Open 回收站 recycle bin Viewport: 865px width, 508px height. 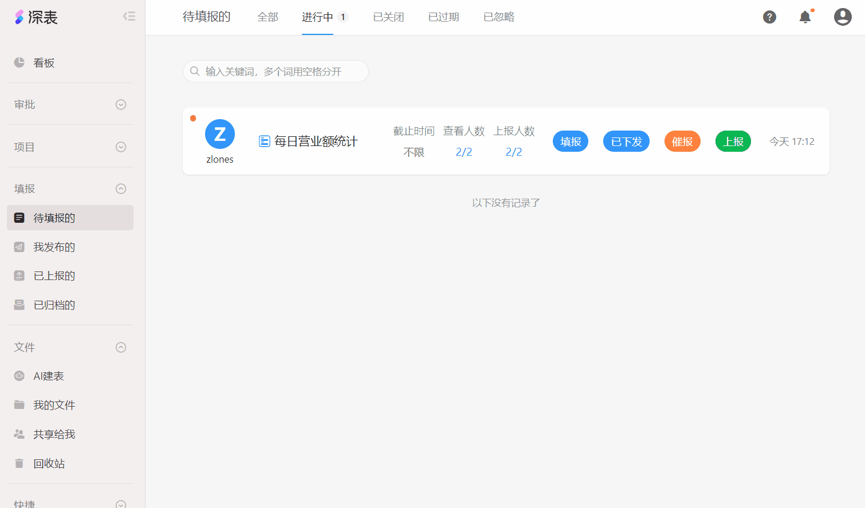(x=49, y=463)
